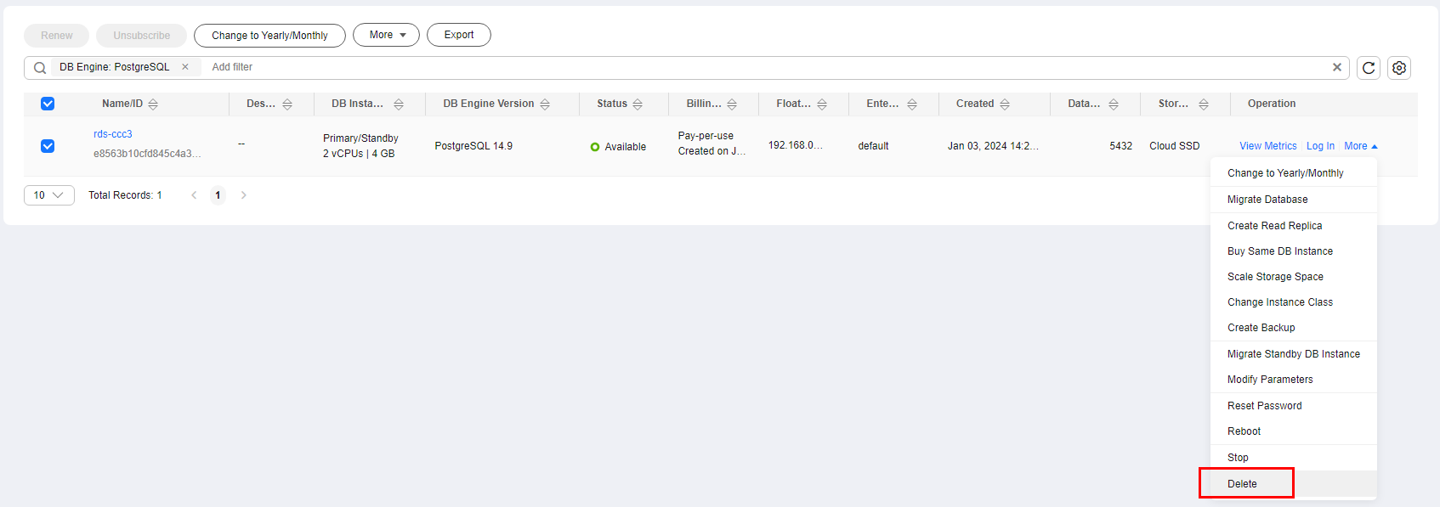Open the rds-ccc3 instance link
This screenshot has height=507, width=1440.
click(x=113, y=134)
